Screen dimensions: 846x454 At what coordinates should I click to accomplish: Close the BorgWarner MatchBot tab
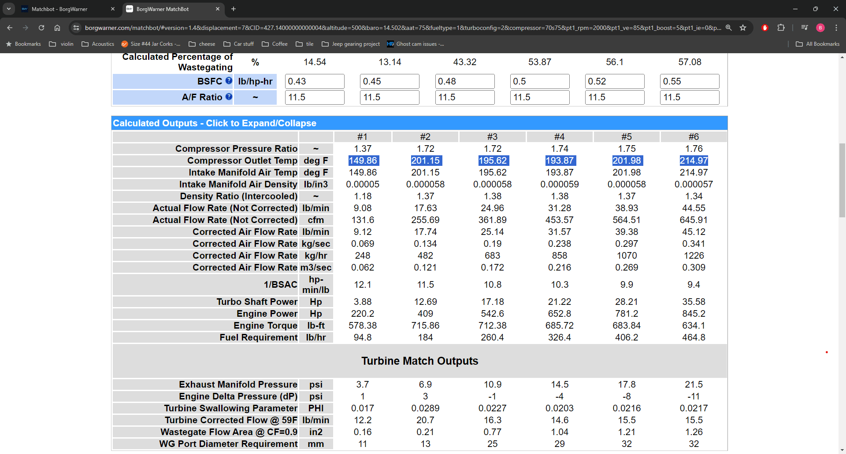(x=218, y=9)
